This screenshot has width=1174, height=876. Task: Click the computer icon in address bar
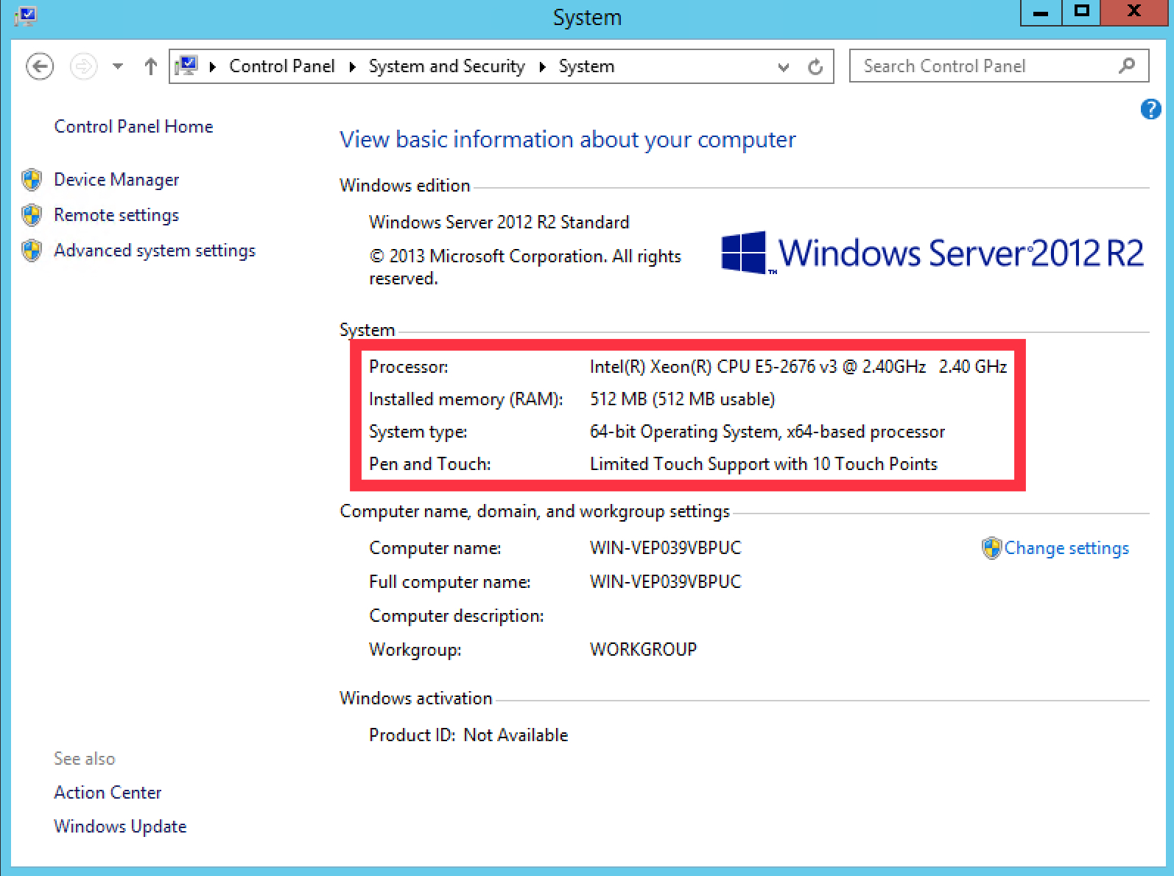pos(187,66)
